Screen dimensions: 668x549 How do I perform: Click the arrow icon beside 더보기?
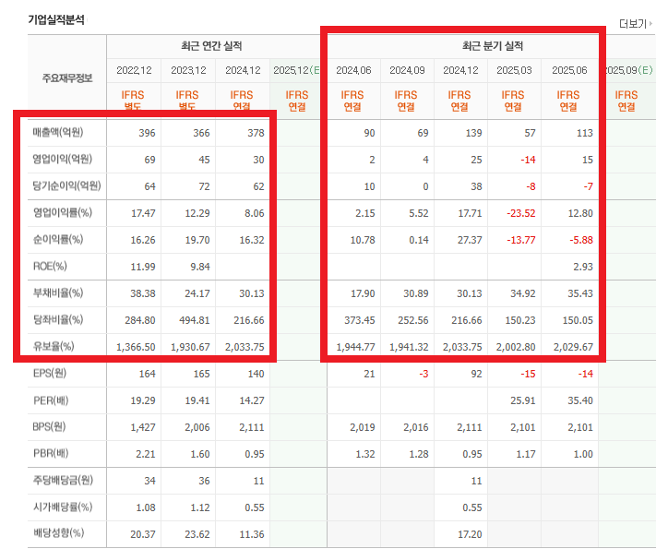[x=653, y=23]
